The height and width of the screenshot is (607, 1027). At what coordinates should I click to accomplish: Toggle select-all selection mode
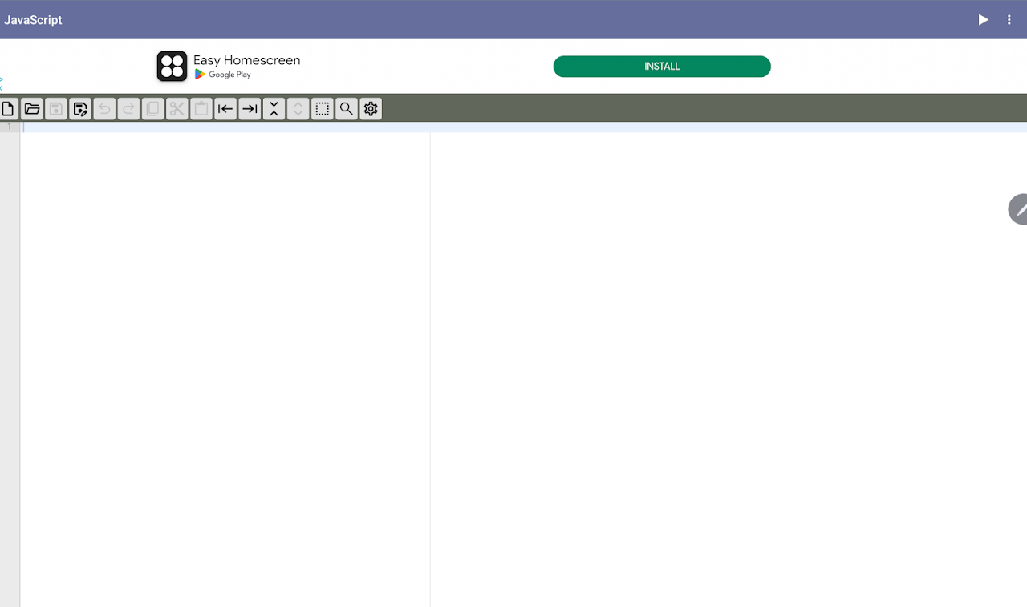322,108
